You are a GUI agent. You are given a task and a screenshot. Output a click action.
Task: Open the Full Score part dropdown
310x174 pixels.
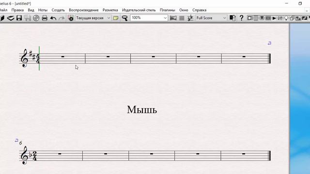click(x=224, y=18)
